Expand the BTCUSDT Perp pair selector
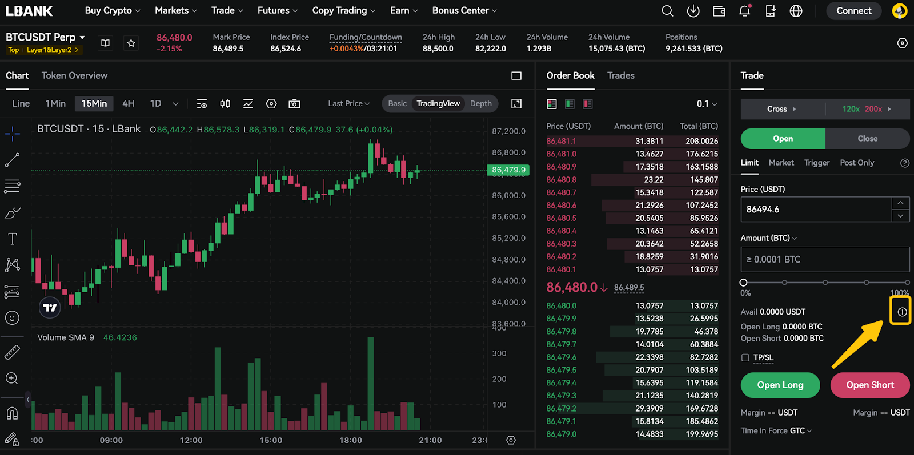Viewport: 914px width, 455px height. (46, 37)
